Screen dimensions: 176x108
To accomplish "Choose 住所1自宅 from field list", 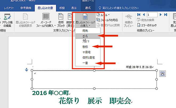I will point(88,57).
